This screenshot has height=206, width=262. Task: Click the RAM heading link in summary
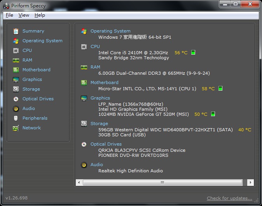95,67
